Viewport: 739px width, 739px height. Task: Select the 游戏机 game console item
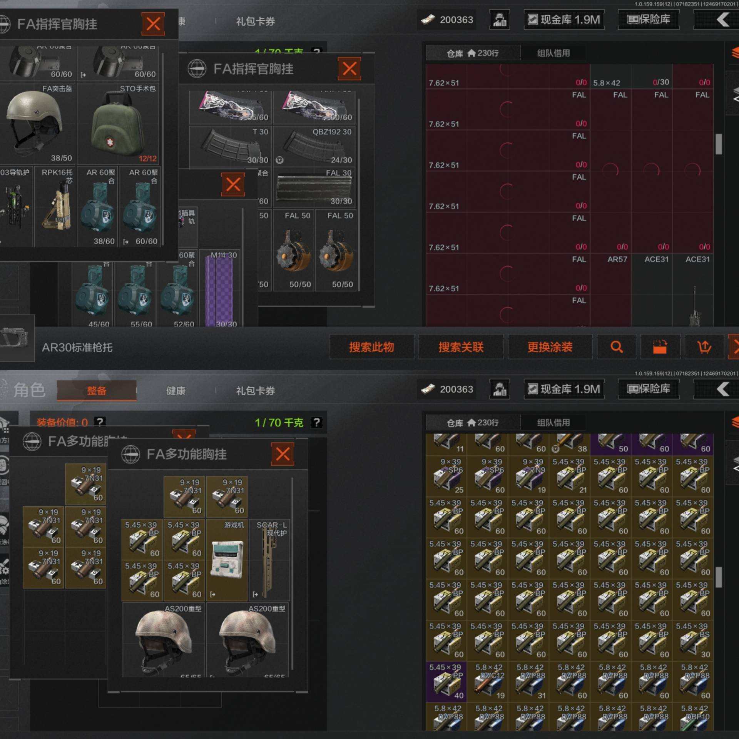(x=227, y=560)
